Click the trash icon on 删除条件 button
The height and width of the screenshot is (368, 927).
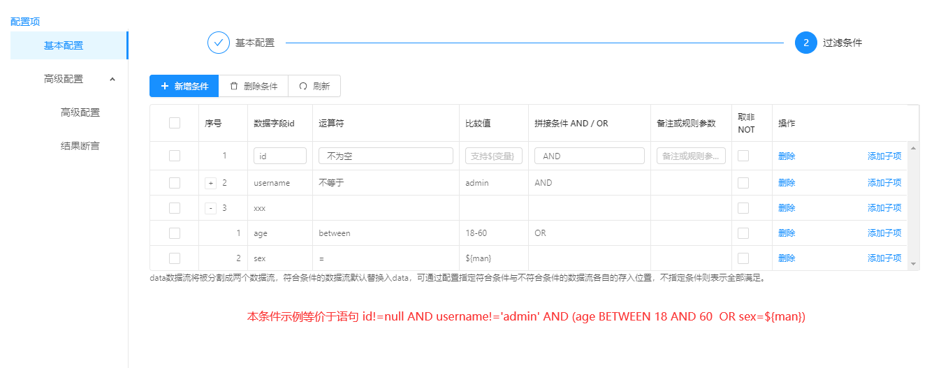pos(234,86)
